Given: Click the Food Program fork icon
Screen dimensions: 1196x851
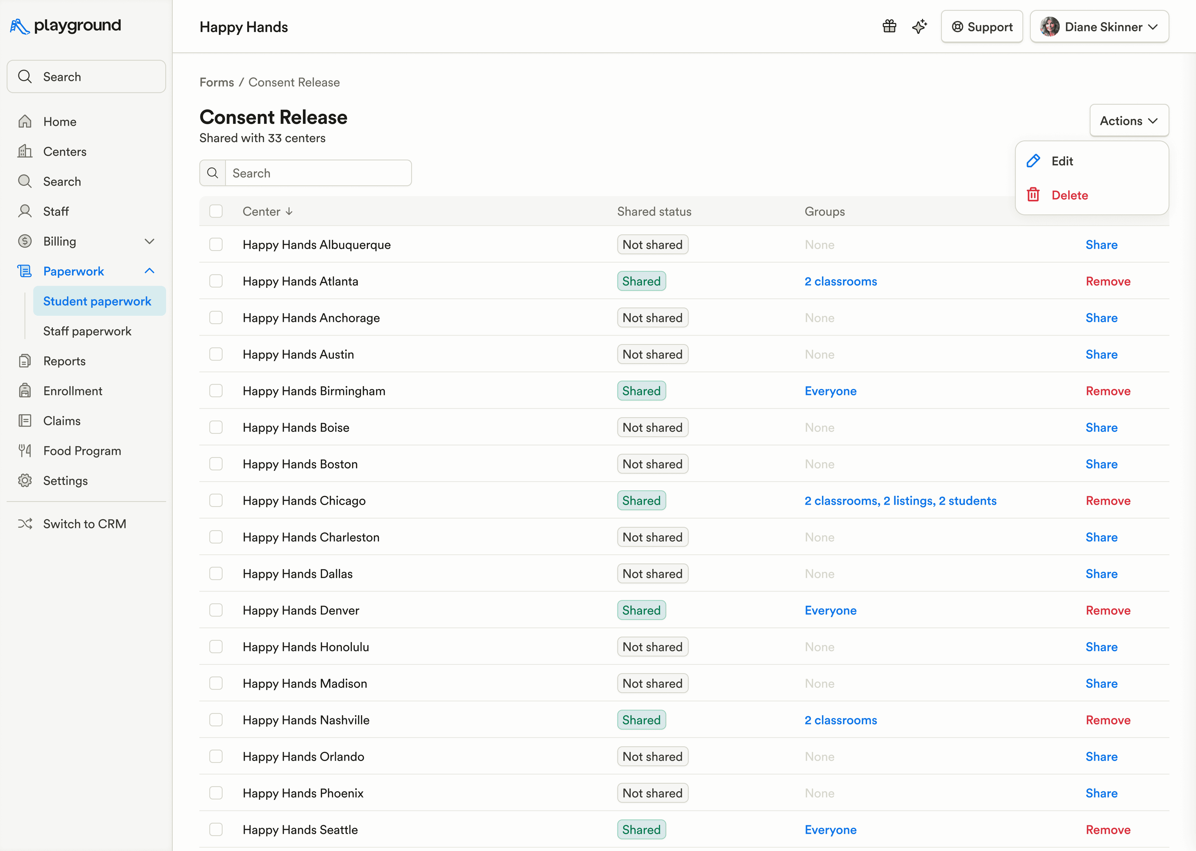Looking at the screenshot, I should 25,451.
